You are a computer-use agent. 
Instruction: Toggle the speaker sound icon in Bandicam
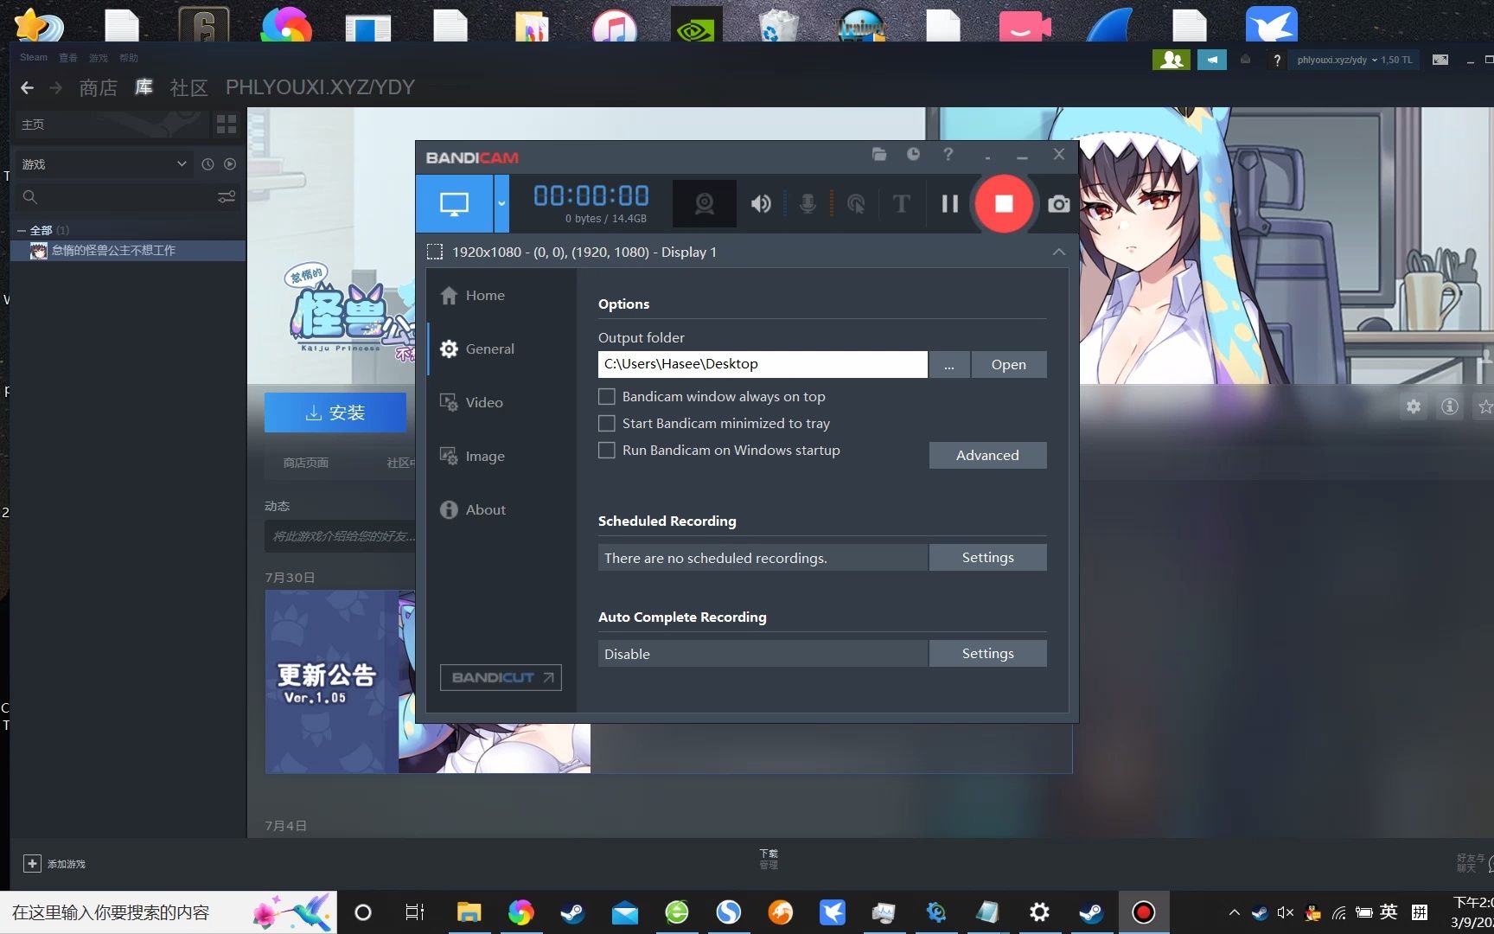761,204
